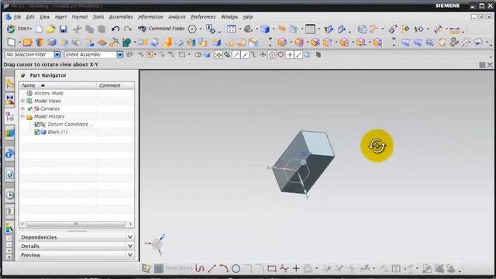Viewport: 496px width, 279px height.
Task: Select the sketch Line tool in bottom toolbar
Action: point(212,269)
